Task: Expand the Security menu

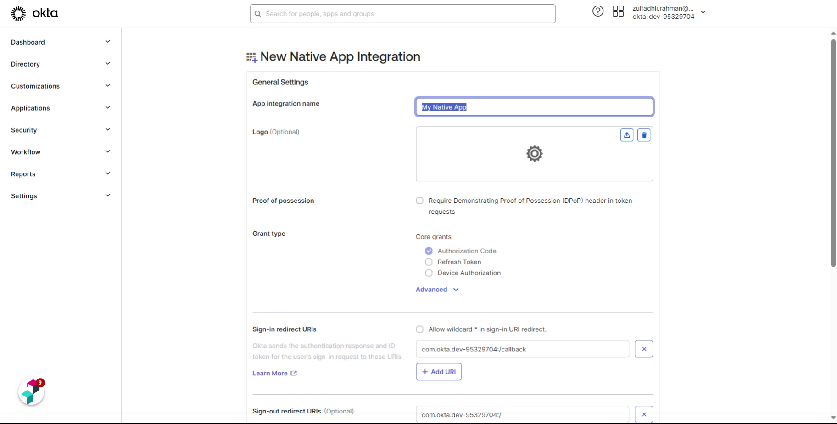Action: coord(61,130)
